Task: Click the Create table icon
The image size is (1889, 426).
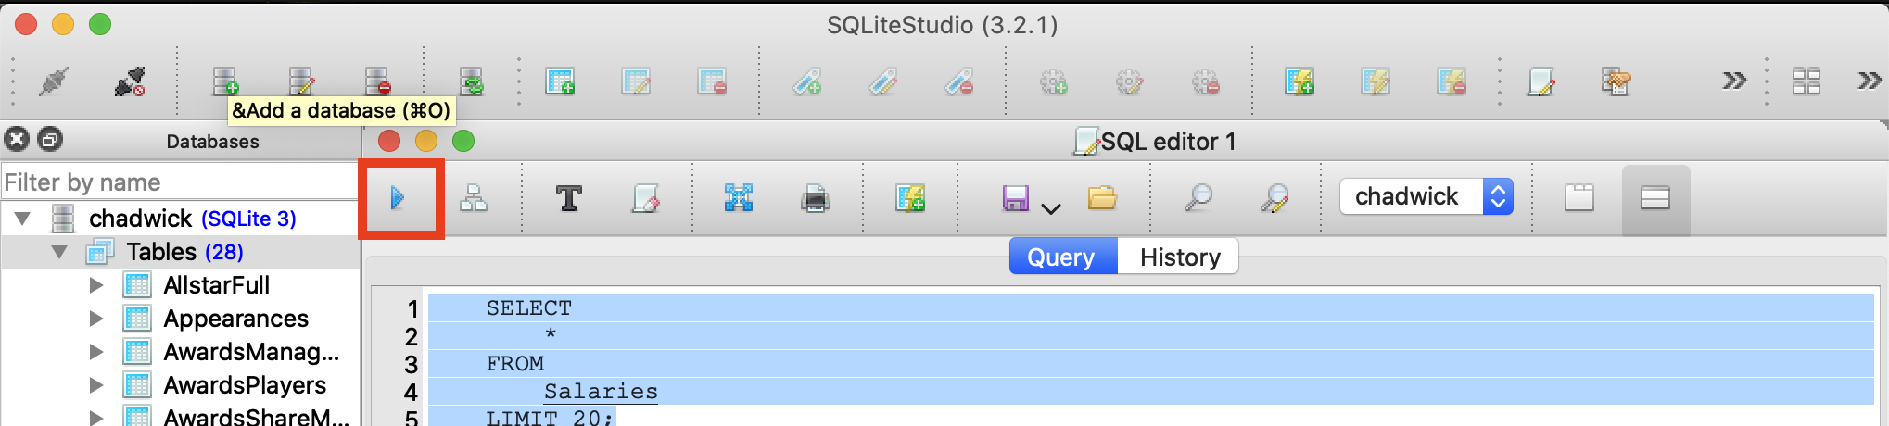Action: [560, 81]
